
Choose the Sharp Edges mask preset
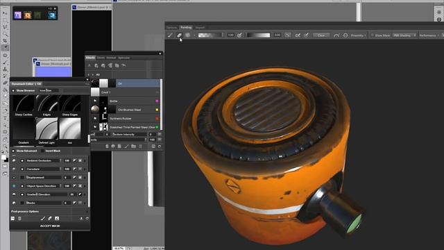pyautogui.click(x=70, y=103)
